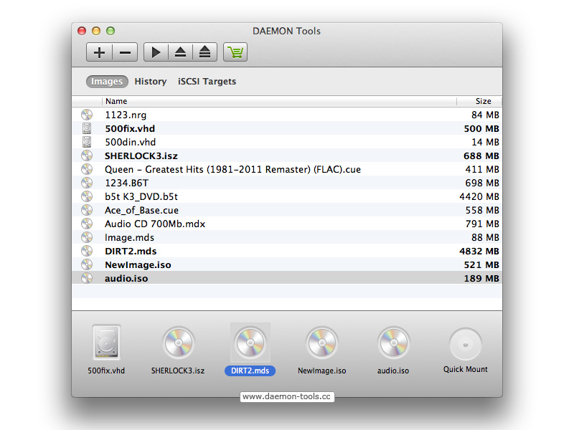574x430 pixels.
Task: Switch to the History tab
Action: tap(151, 81)
